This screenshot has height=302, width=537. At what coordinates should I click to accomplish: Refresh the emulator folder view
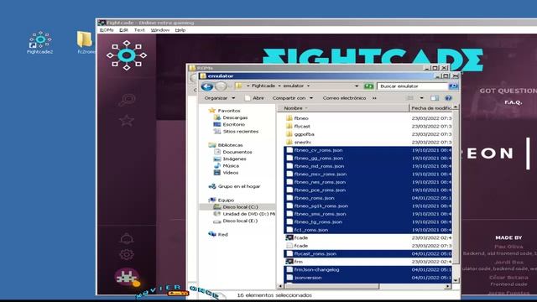[368, 86]
